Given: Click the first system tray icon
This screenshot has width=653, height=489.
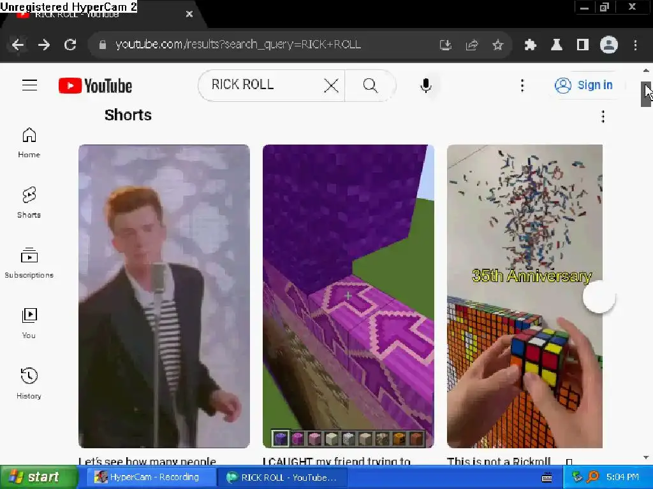Looking at the screenshot, I should tap(576, 476).
